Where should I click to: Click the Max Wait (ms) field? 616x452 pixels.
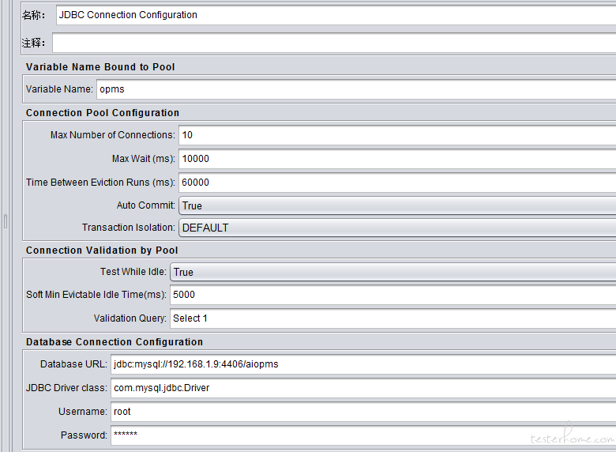397,159
